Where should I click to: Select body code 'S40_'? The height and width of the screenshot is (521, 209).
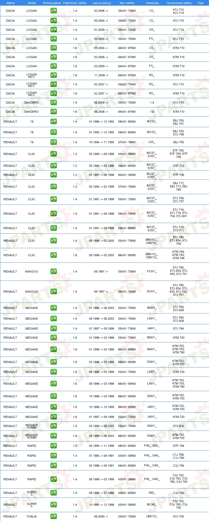(152, 493)
